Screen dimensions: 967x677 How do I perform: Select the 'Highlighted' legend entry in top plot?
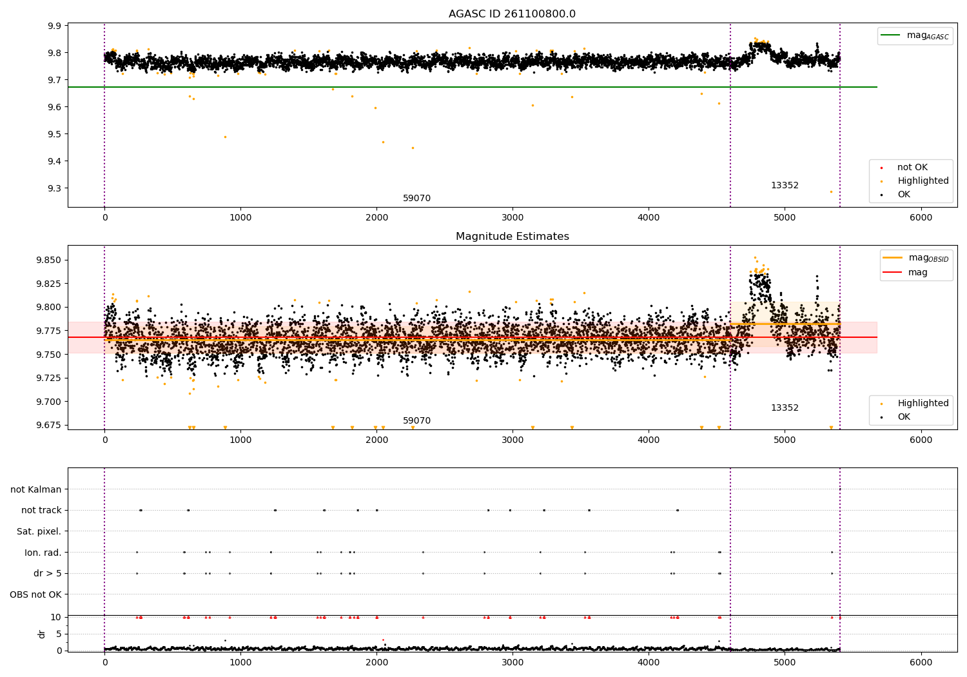(x=910, y=181)
